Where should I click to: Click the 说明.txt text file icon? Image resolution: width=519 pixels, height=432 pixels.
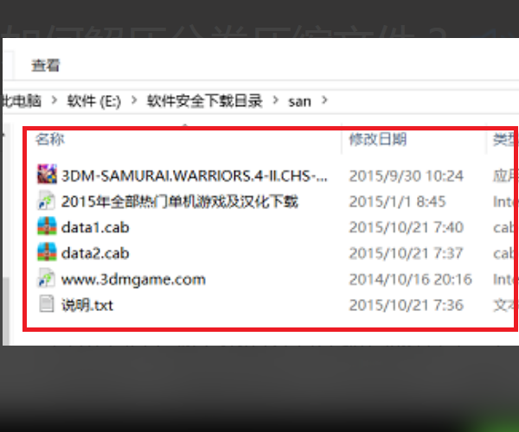(x=47, y=303)
